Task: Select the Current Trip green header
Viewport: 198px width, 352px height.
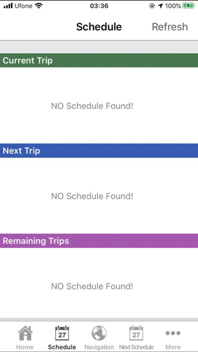Action: tap(99, 60)
